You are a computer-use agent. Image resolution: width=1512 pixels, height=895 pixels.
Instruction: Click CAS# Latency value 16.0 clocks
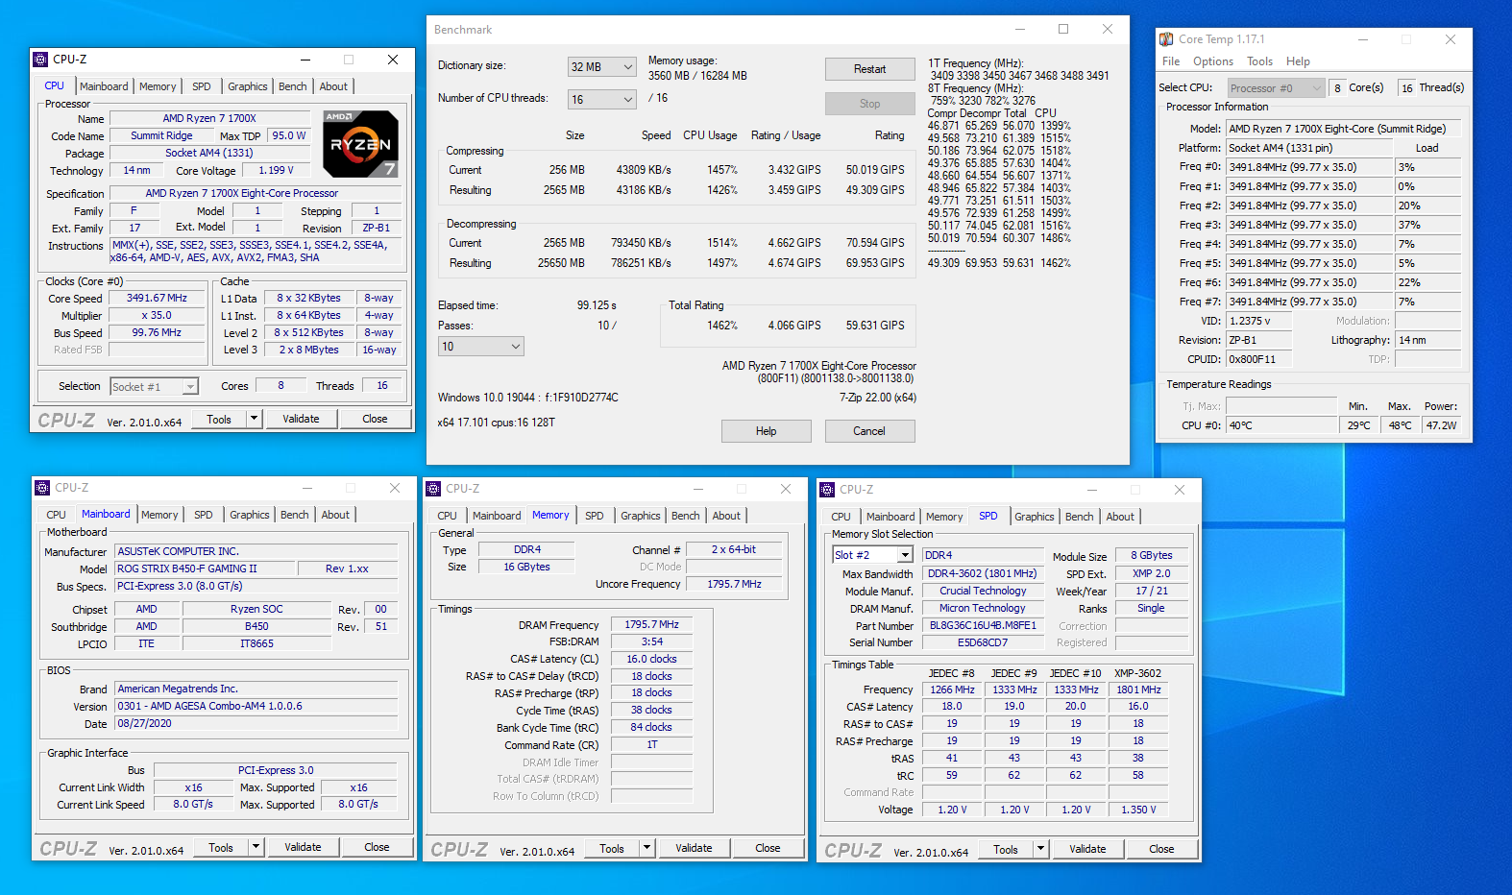(652, 660)
